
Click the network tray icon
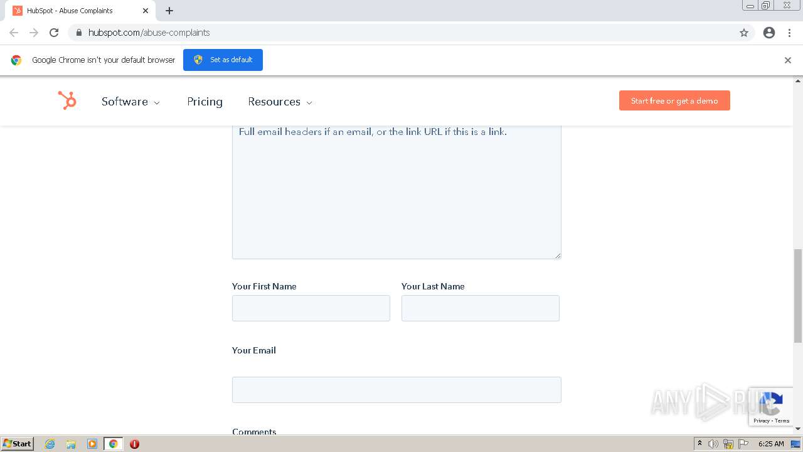(728, 444)
